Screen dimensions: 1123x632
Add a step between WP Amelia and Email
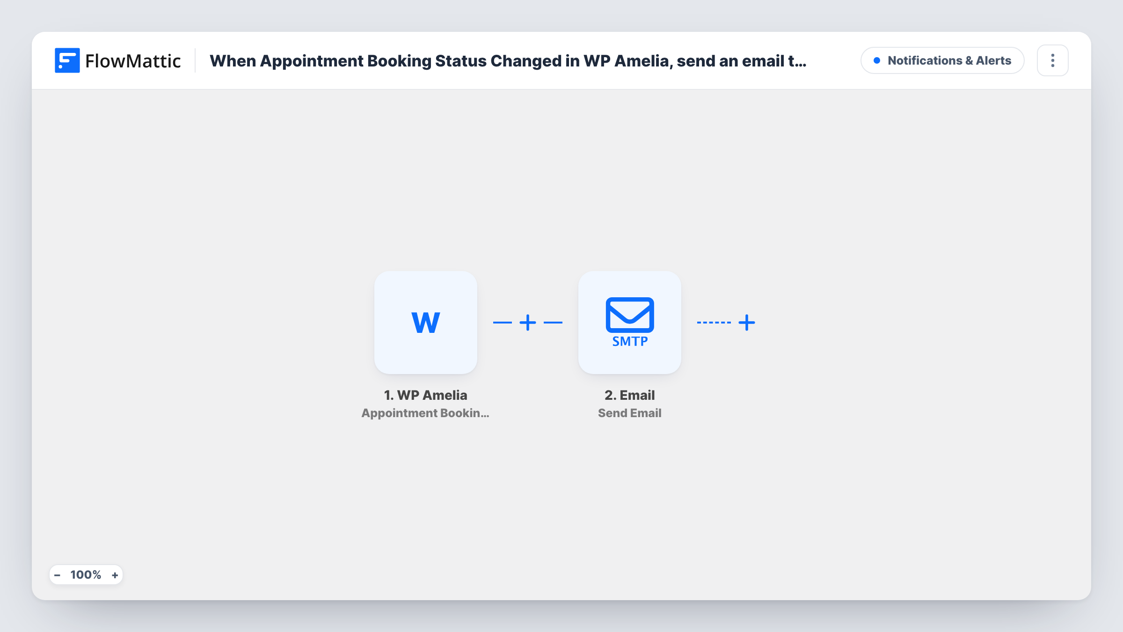[528, 323]
